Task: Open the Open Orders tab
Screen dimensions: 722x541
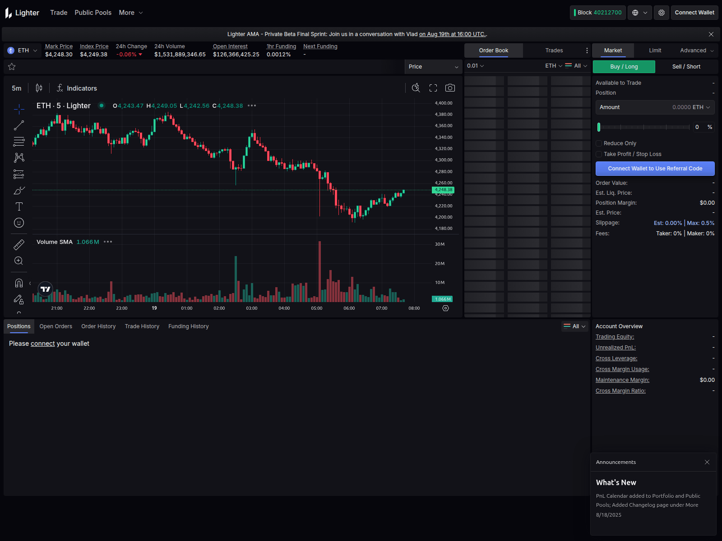Action: (56, 326)
